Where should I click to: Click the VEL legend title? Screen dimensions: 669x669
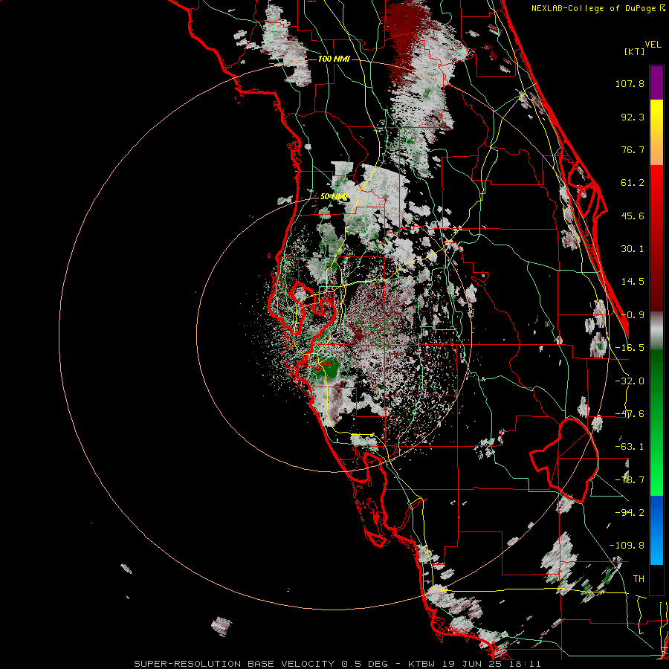click(x=653, y=45)
